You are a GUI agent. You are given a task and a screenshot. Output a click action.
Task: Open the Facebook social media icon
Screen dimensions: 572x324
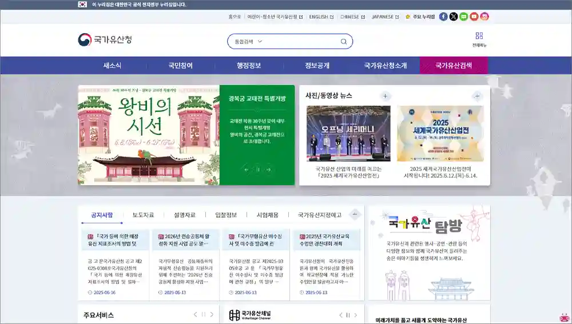point(443,17)
